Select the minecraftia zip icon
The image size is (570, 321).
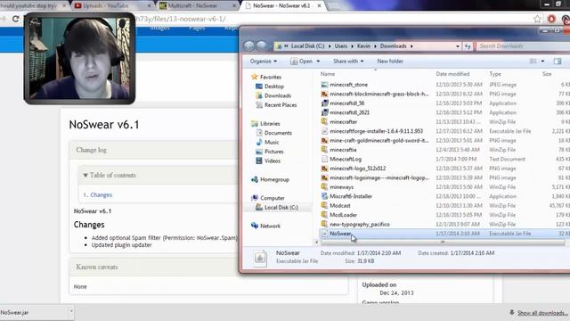point(324,150)
